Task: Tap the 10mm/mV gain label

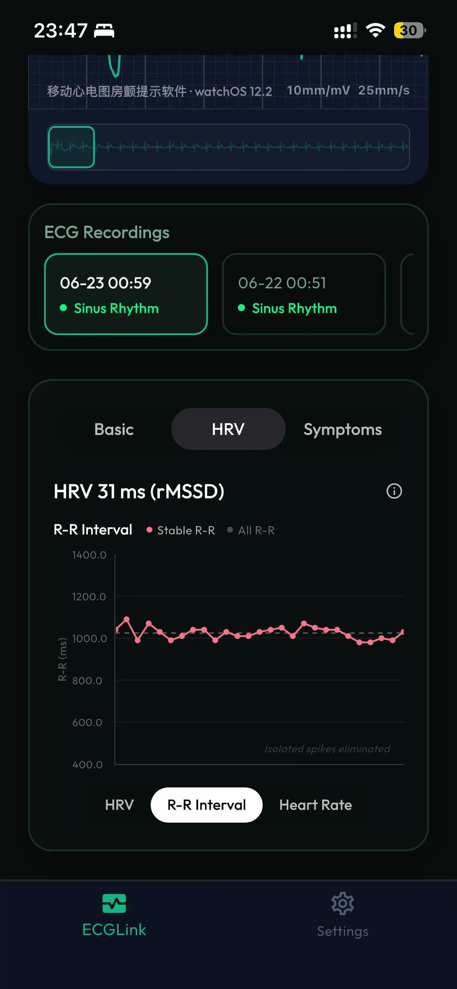Action: [318, 90]
